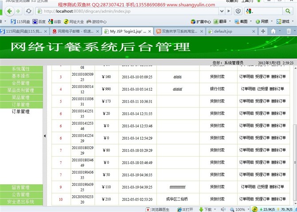Click 浏览器医生 in status bar
The width and height of the screenshot is (297, 212).
point(158,209)
